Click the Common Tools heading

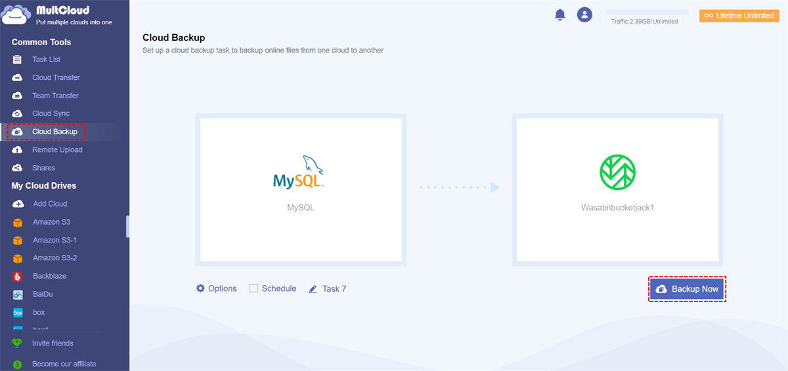(x=41, y=42)
